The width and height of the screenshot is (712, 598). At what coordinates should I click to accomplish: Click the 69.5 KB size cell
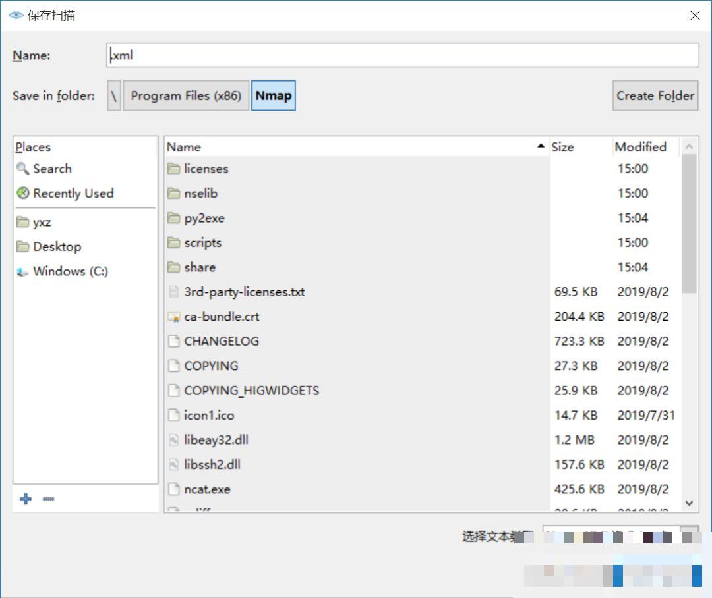coord(576,292)
